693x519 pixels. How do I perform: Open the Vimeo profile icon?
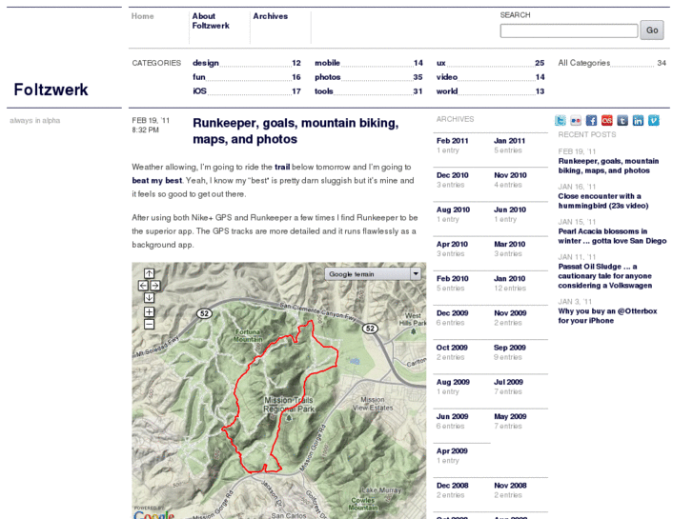(x=654, y=121)
